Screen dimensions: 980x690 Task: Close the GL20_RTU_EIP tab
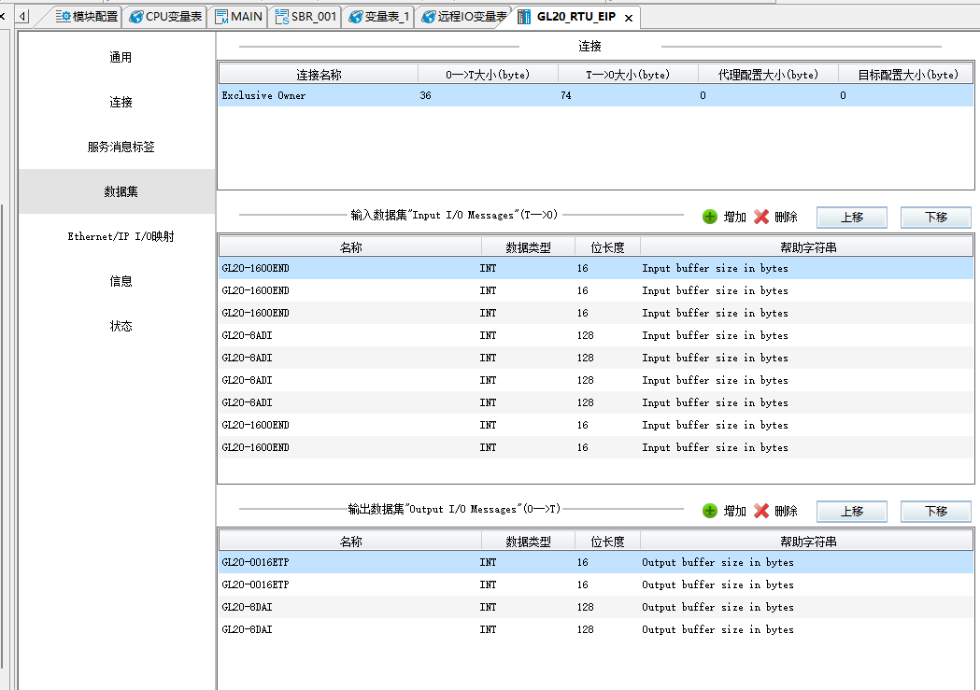(629, 18)
